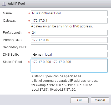This screenshot has height=105, width=111.
Task: Click the 'Primary DNS:' label
Action: click(x=13, y=40)
